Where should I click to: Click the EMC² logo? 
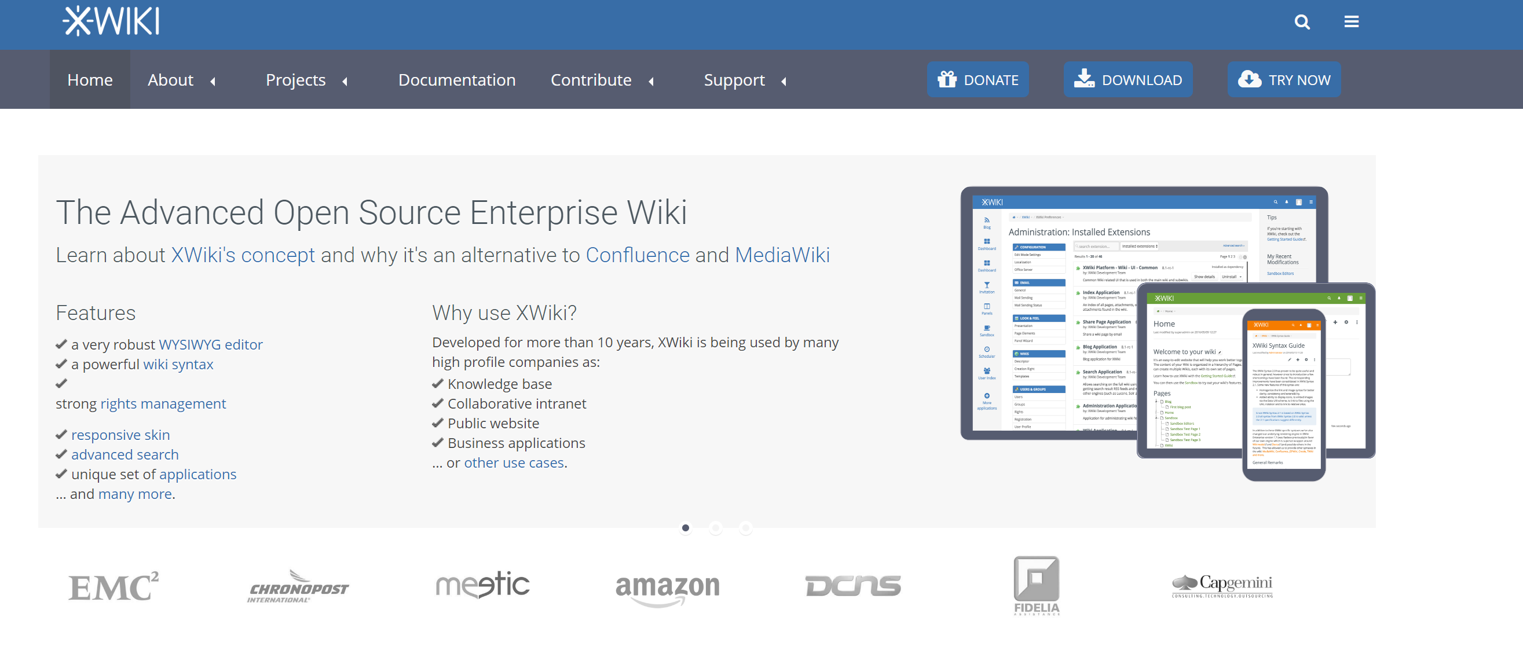(x=114, y=586)
